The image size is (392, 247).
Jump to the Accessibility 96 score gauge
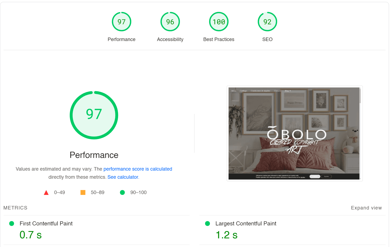click(x=170, y=22)
